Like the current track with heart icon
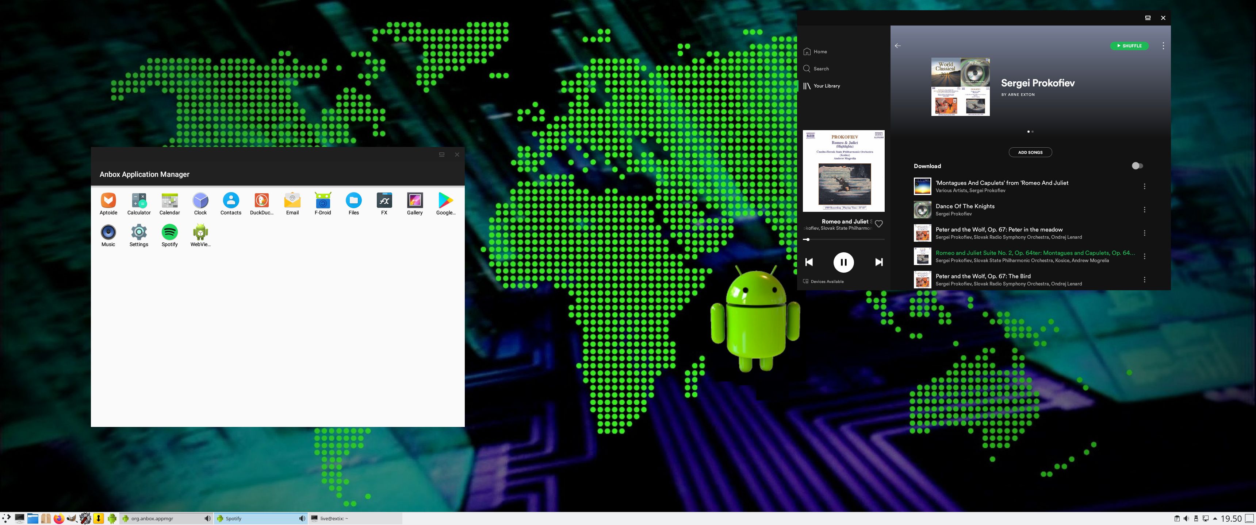 [x=878, y=224]
